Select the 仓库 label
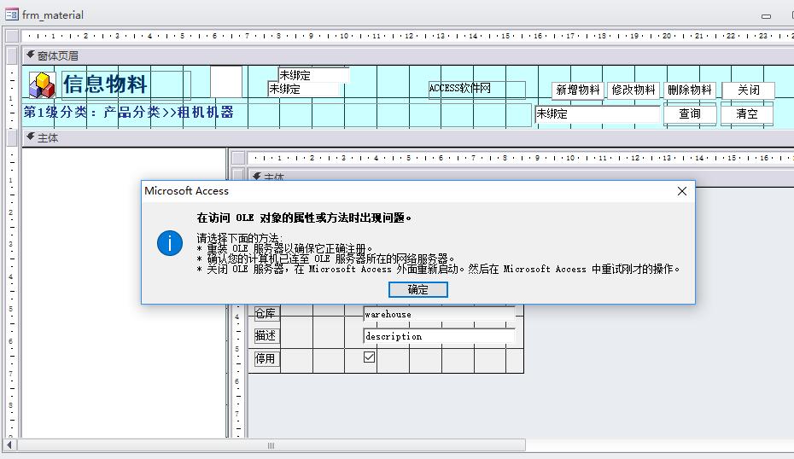 266,314
